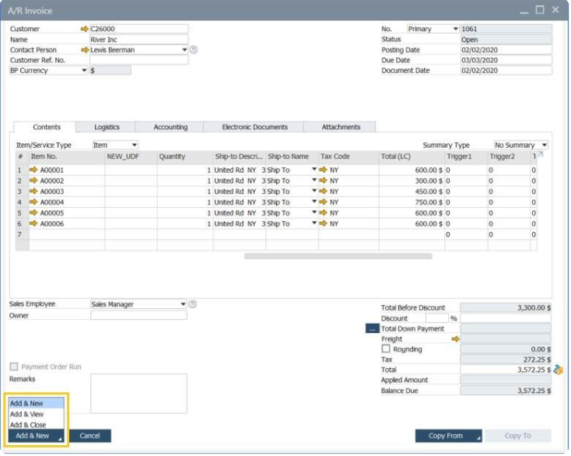The width and height of the screenshot is (571, 456).
Task: Select Add & Close from the popup menu
Action: [x=28, y=425]
